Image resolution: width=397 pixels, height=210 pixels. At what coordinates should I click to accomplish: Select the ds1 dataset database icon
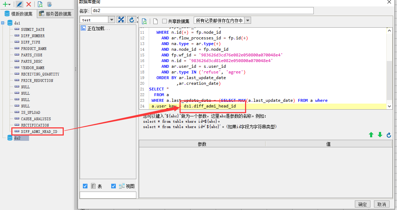10,23
